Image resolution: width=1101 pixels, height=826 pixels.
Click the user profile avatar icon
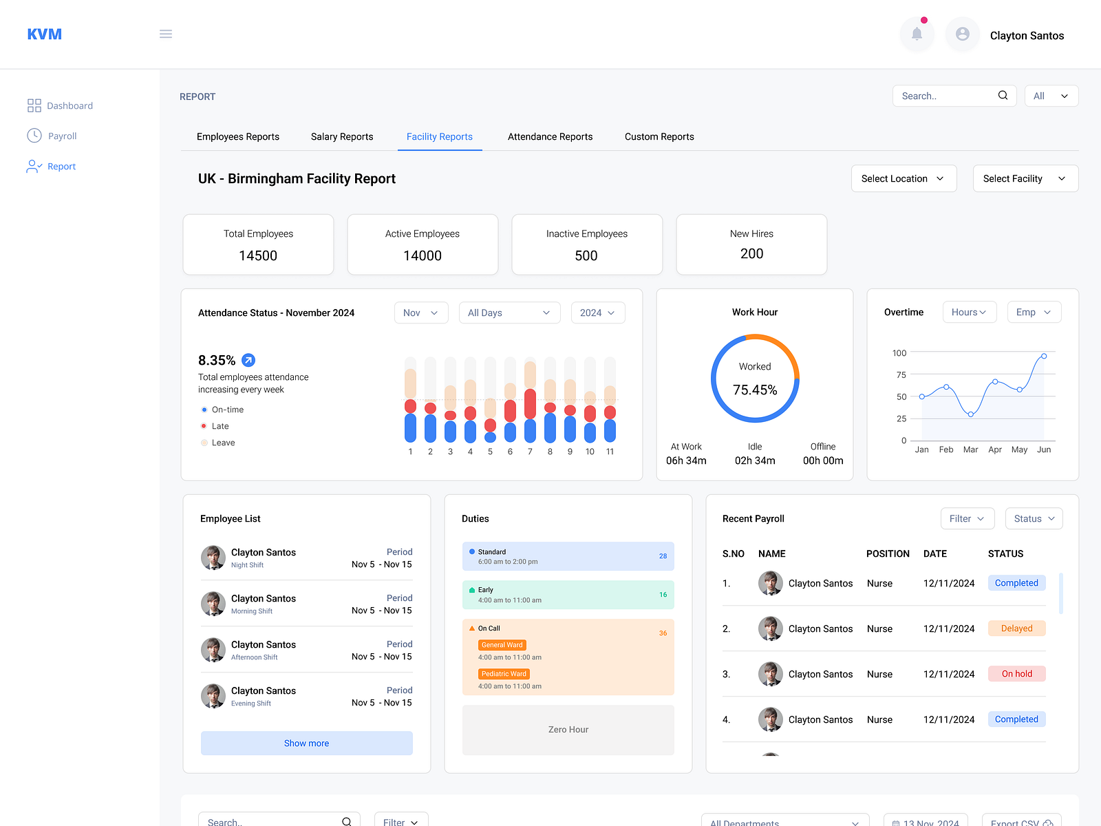tap(962, 34)
